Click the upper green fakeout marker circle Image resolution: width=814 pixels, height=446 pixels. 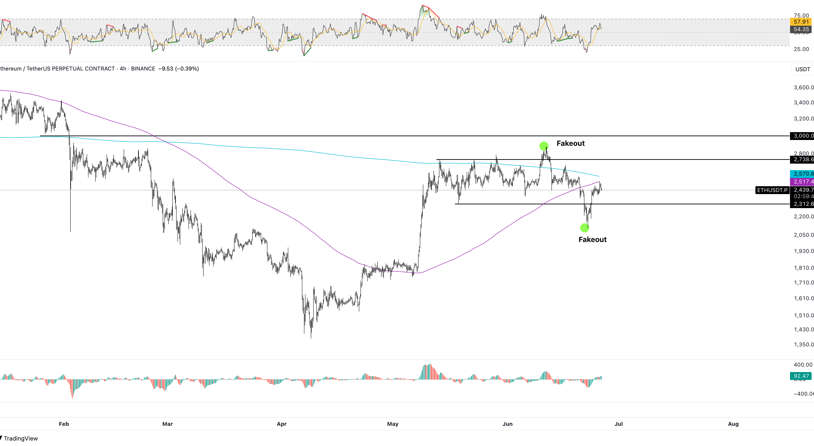pyautogui.click(x=544, y=146)
